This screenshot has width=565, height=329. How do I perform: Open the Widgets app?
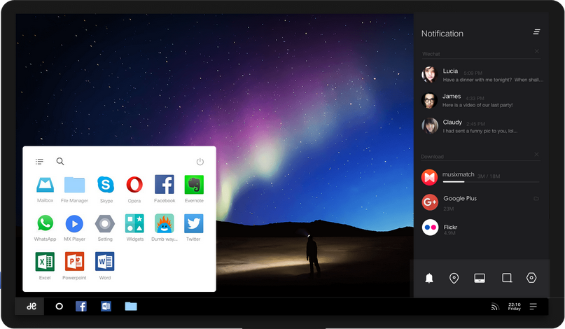(134, 224)
